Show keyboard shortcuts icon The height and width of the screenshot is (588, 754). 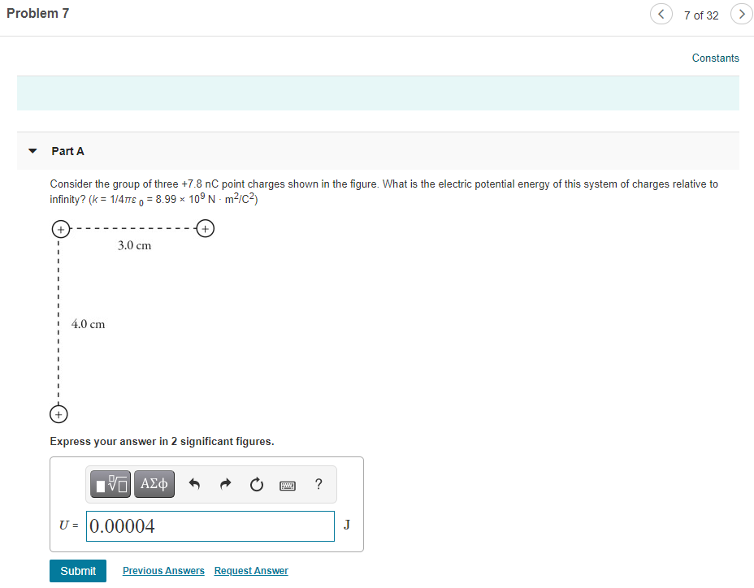point(288,486)
